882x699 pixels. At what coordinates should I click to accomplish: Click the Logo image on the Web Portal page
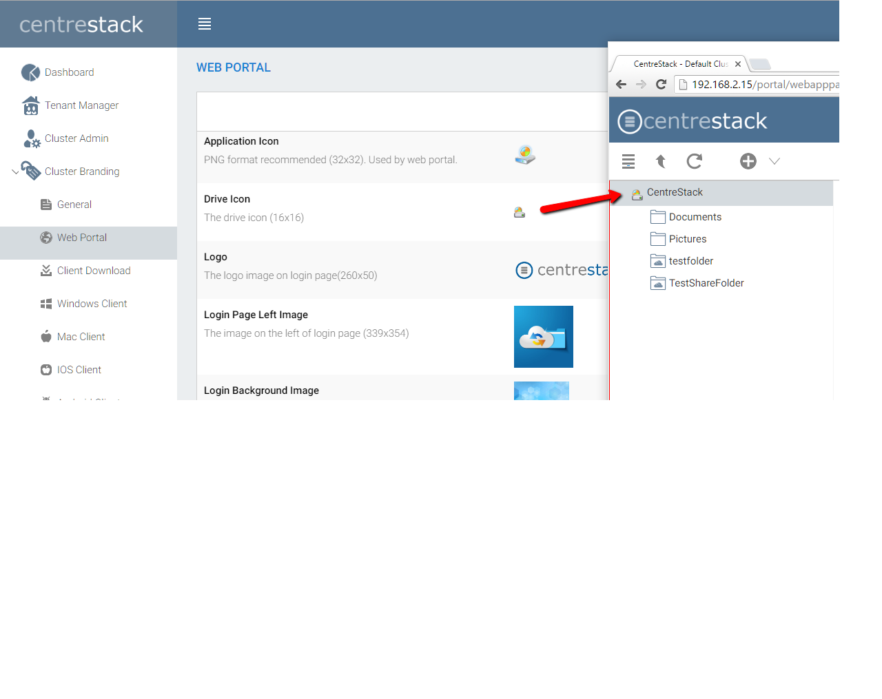pyautogui.click(x=562, y=270)
